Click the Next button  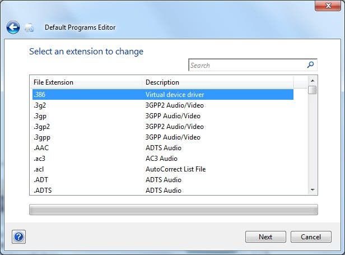(265, 237)
